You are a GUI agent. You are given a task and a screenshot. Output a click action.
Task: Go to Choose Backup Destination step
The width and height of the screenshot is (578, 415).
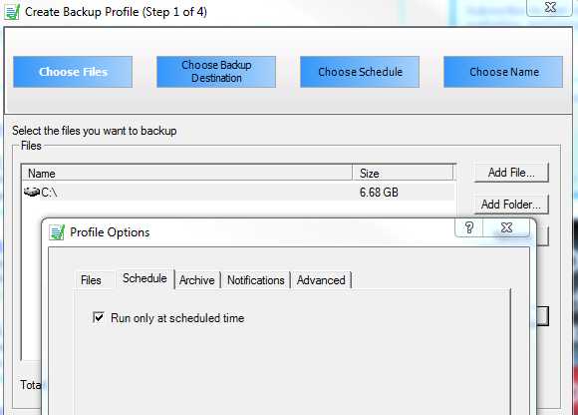216,72
